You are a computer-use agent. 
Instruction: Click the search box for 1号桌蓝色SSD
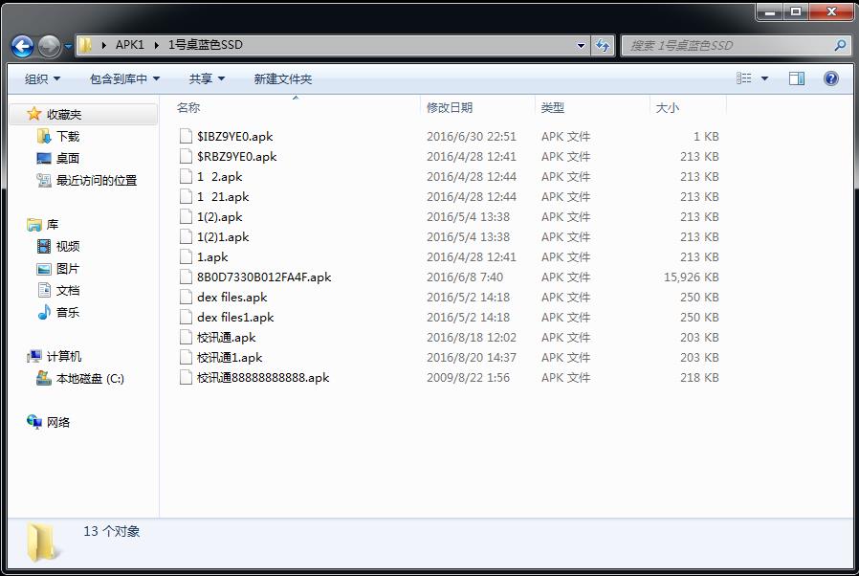pyautogui.click(x=727, y=45)
